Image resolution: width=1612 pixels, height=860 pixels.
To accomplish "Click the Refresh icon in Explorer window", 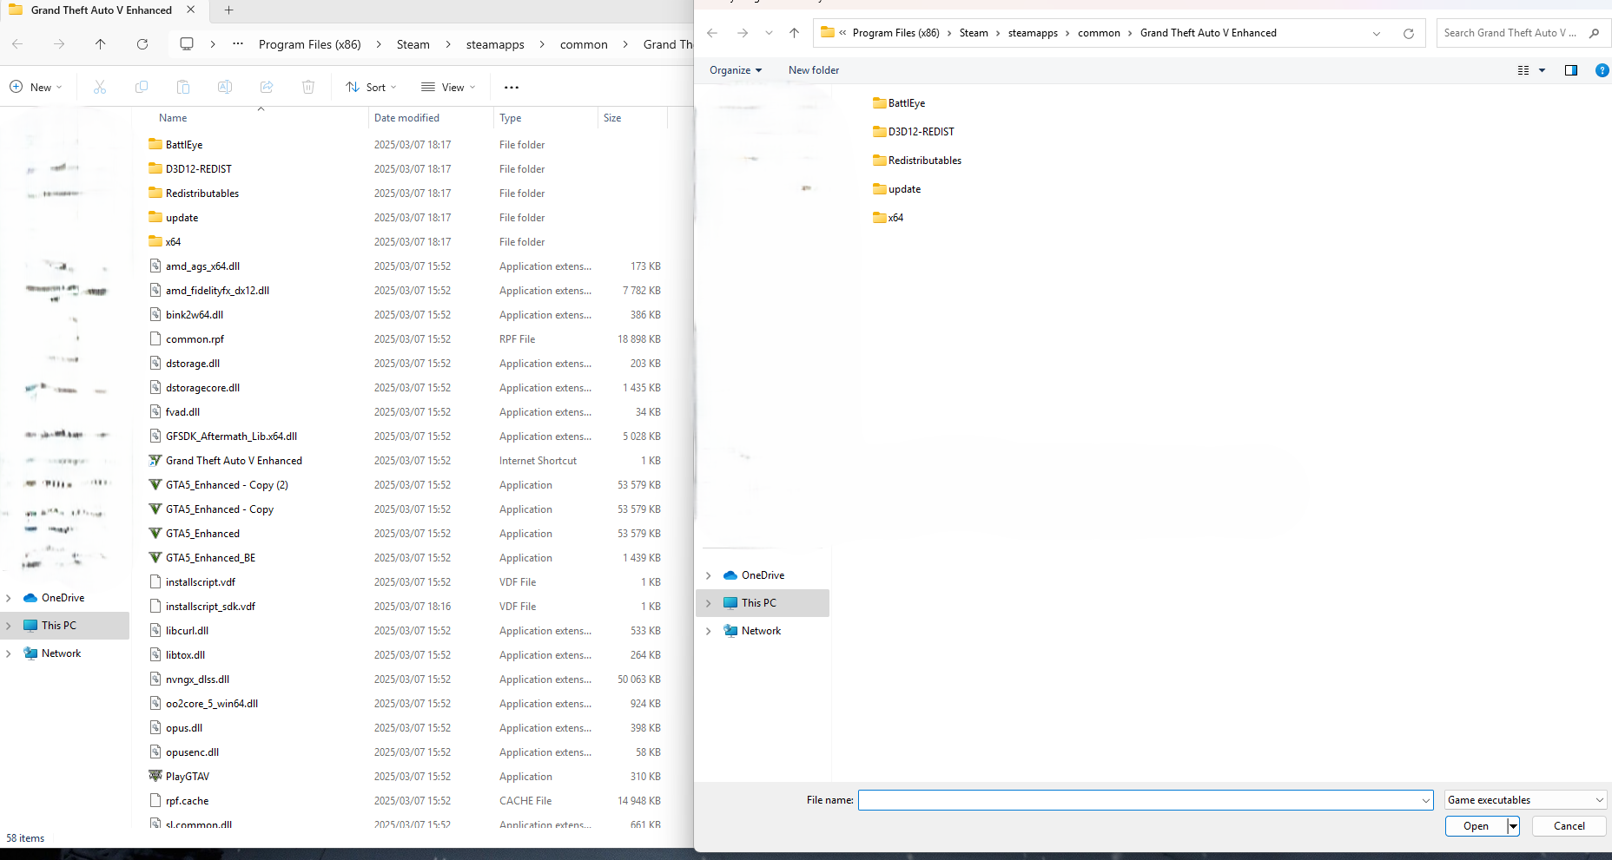I will tap(142, 44).
